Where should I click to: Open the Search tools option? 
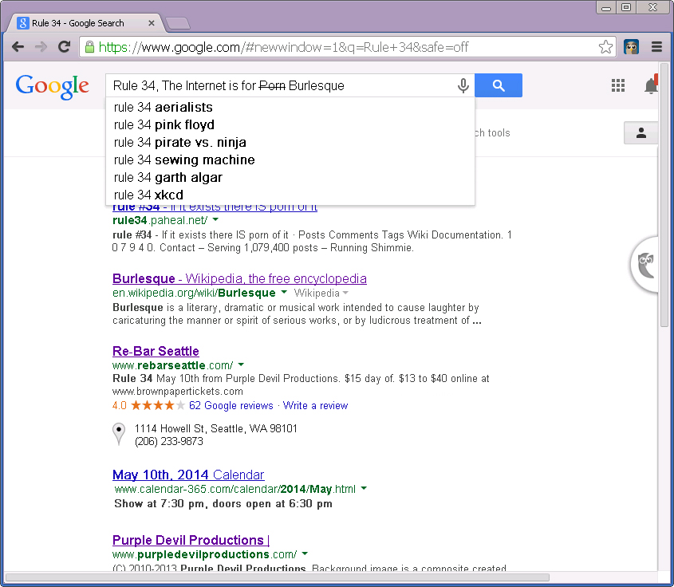click(x=493, y=132)
